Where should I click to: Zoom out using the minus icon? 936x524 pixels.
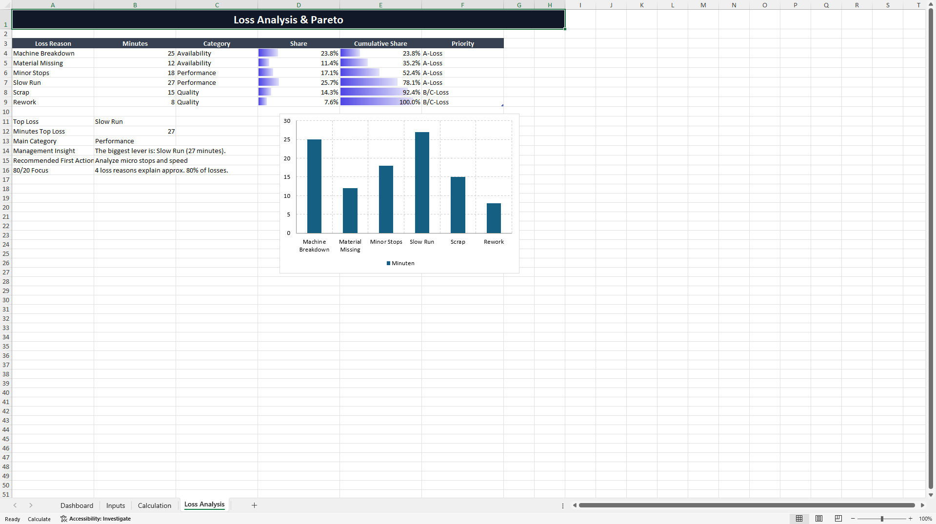click(x=853, y=519)
